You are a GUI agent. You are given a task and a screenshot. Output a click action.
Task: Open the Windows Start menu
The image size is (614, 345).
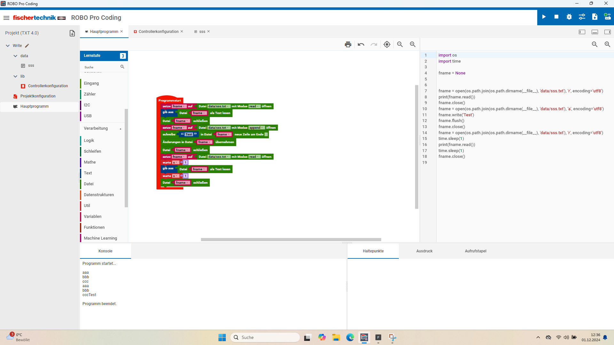[222, 337]
